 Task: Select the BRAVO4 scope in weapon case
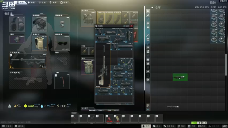tap(118, 39)
